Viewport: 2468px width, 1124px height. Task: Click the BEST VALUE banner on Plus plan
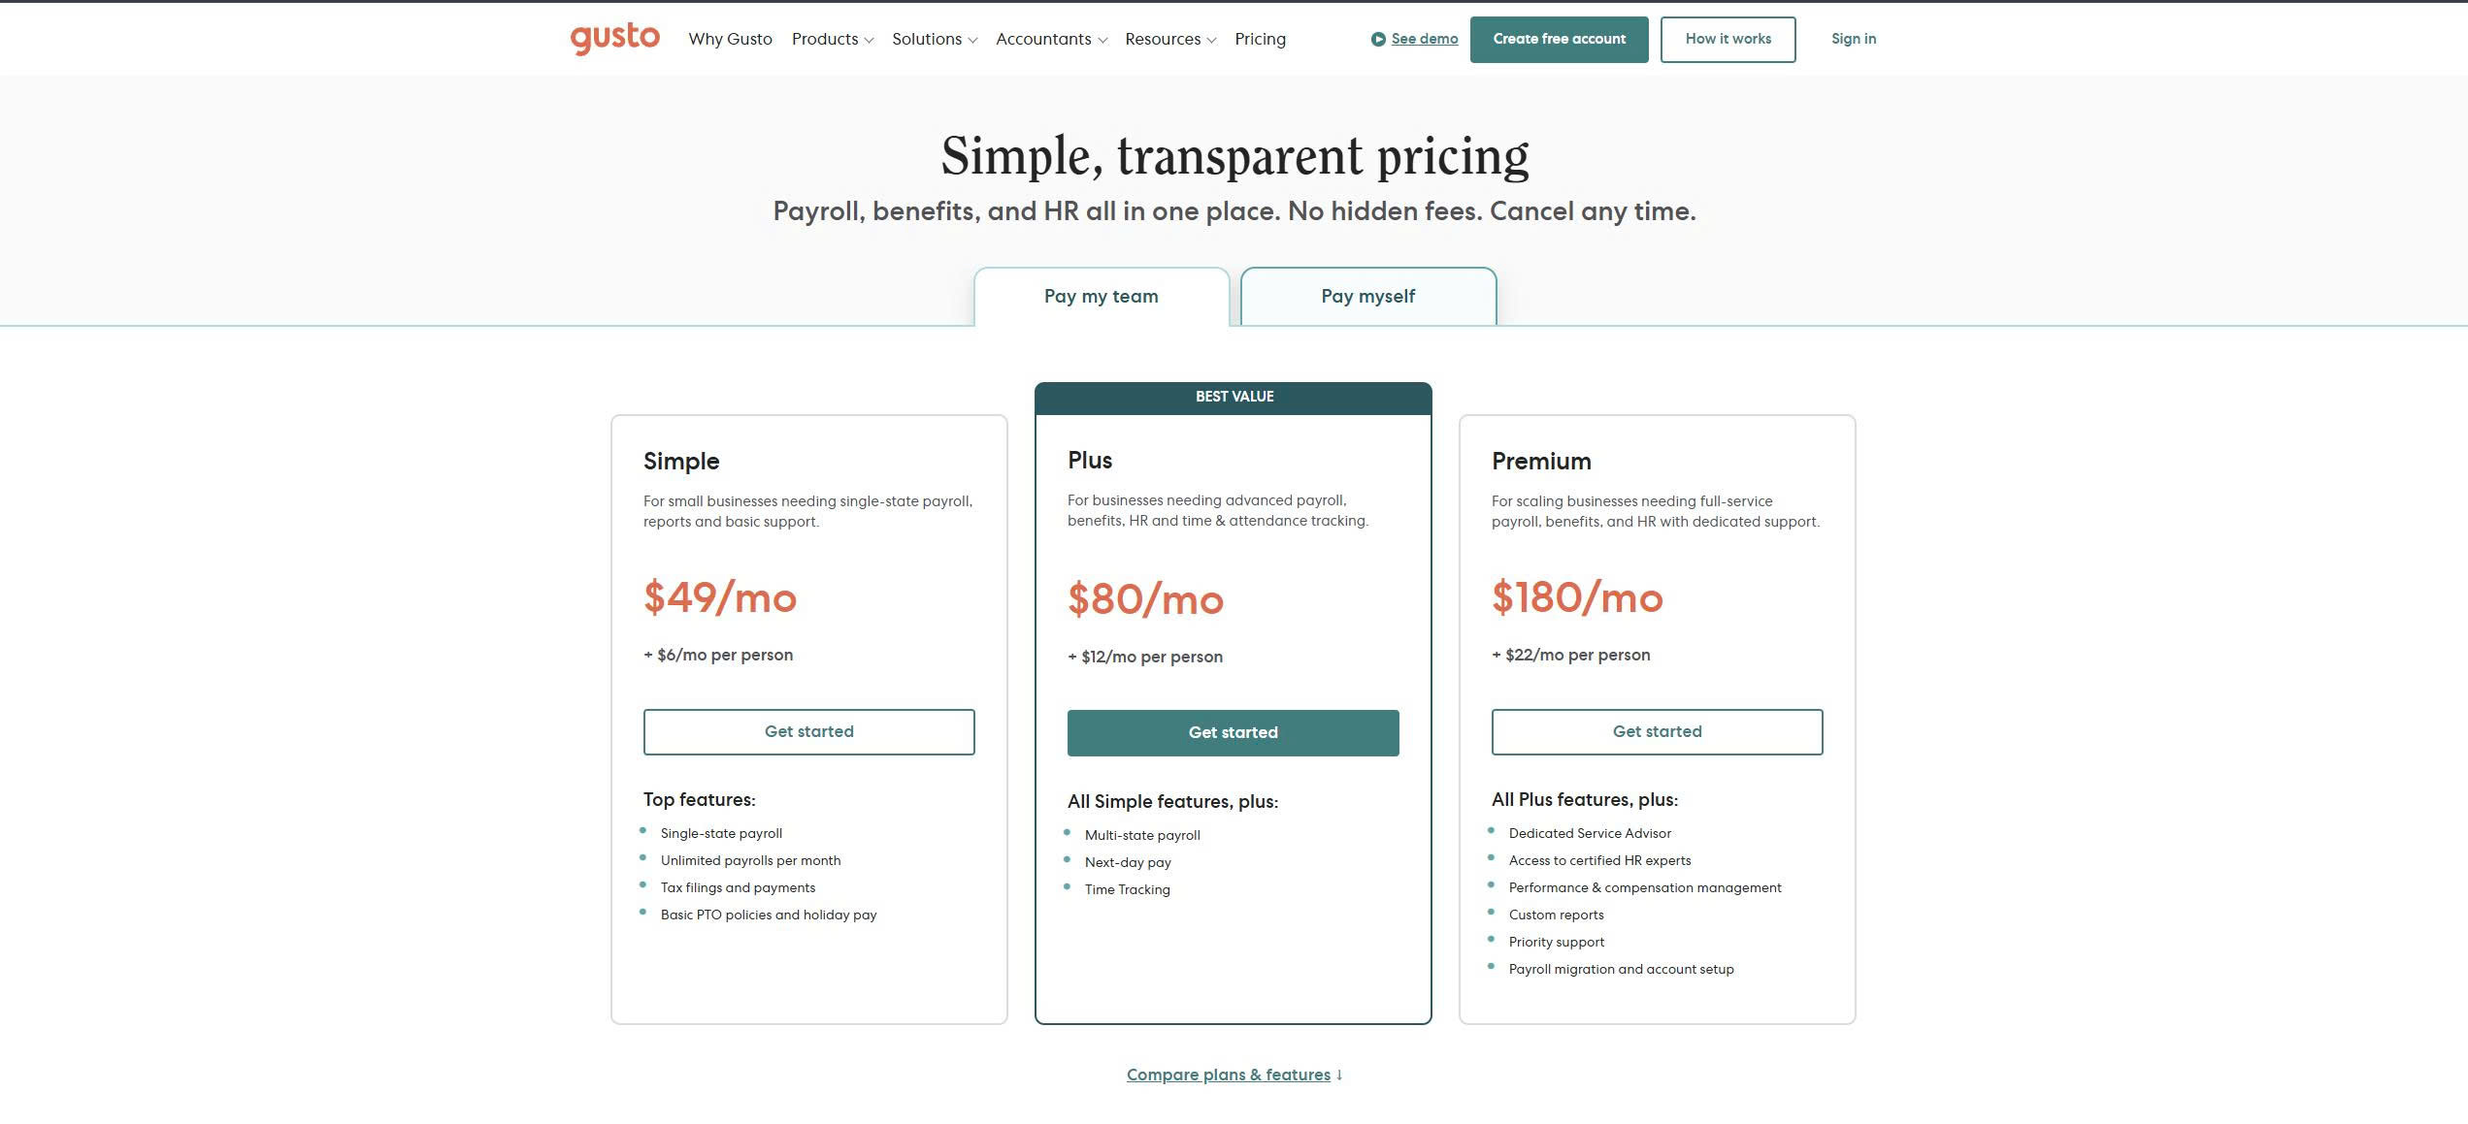[x=1233, y=396]
